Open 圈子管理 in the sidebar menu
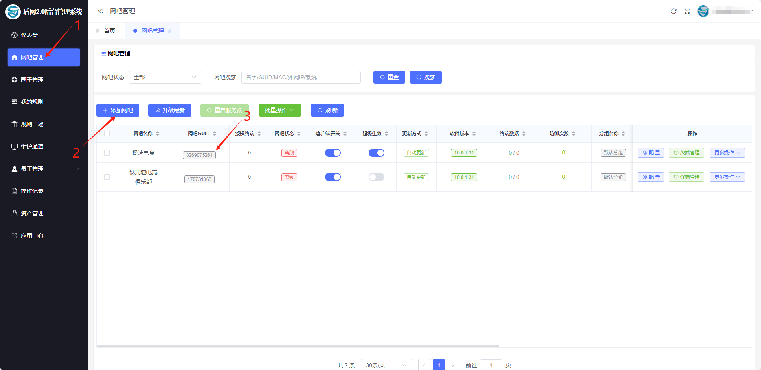 click(32, 80)
